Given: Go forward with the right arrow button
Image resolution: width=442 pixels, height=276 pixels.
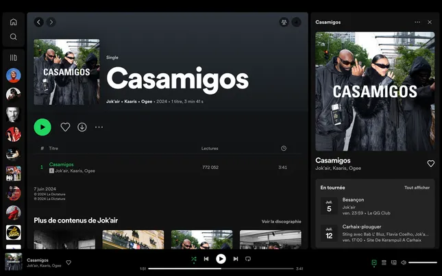Looking at the screenshot, I should pyautogui.click(x=51, y=22).
